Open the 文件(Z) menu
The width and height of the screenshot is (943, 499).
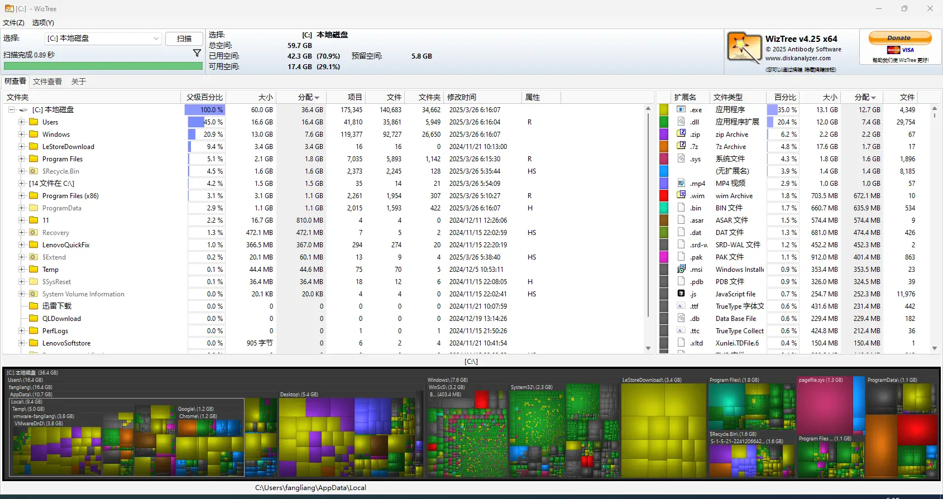tap(13, 23)
